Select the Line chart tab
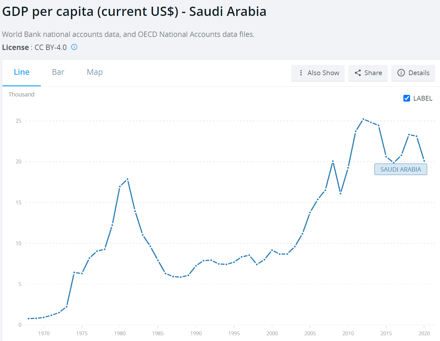Screen dimensions: 440x341 pos(22,72)
